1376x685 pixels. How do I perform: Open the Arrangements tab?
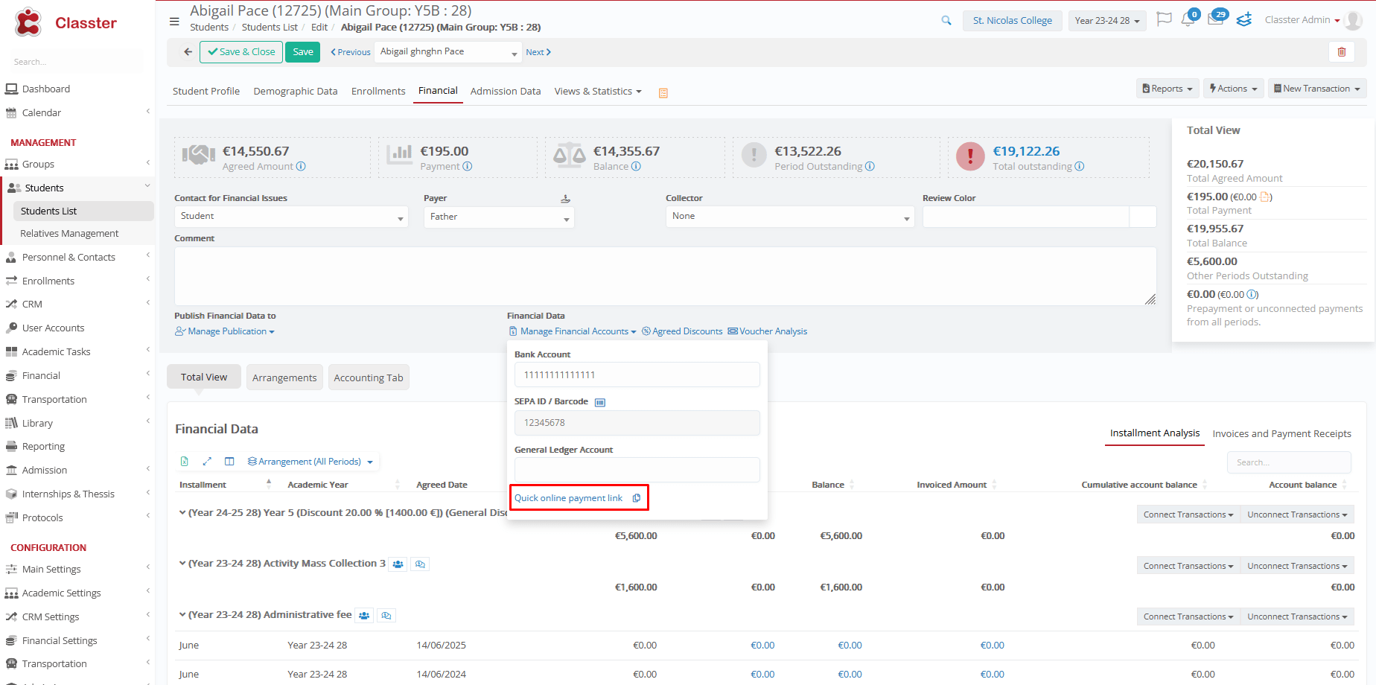pyautogui.click(x=284, y=377)
